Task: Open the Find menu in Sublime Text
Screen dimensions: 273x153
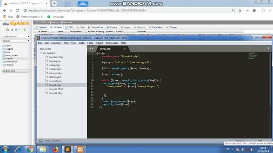Action: [66, 43]
